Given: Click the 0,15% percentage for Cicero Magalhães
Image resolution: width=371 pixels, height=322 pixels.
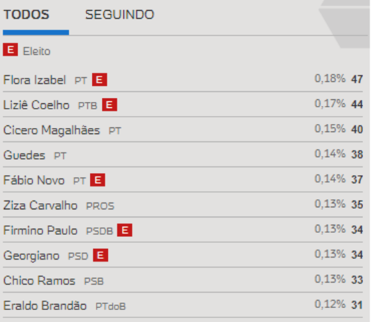Looking at the screenshot, I should [330, 129].
